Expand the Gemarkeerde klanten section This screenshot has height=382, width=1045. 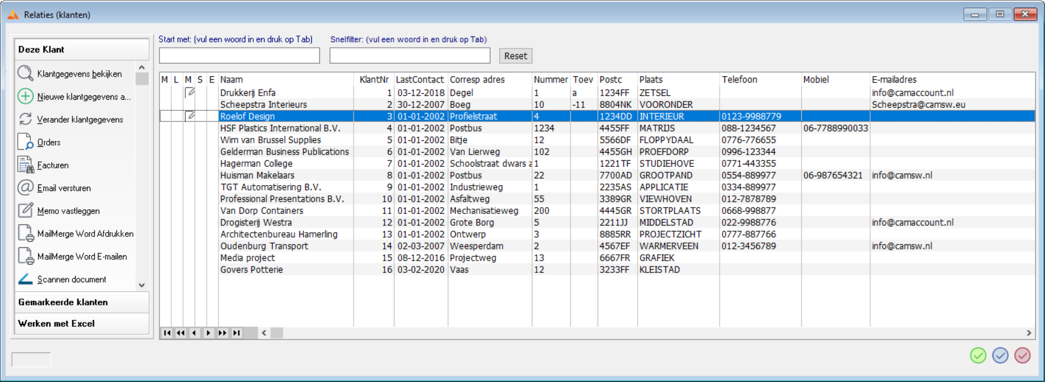[x=81, y=302]
